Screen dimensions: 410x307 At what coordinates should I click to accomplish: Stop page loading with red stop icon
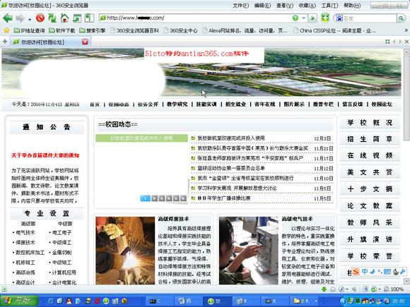click(x=40, y=18)
